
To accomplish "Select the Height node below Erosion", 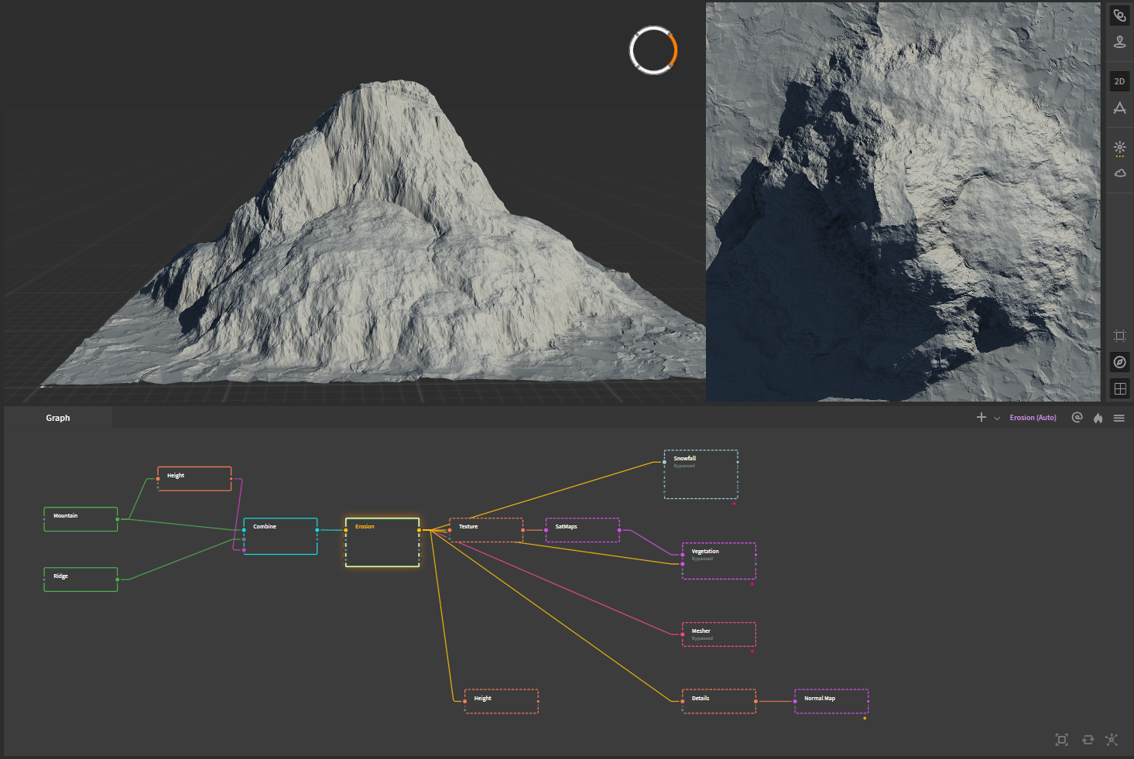I will point(502,702).
